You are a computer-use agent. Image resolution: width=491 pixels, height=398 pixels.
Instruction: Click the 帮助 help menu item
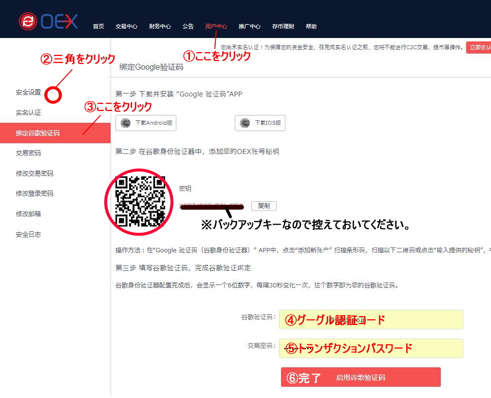coord(311,27)
